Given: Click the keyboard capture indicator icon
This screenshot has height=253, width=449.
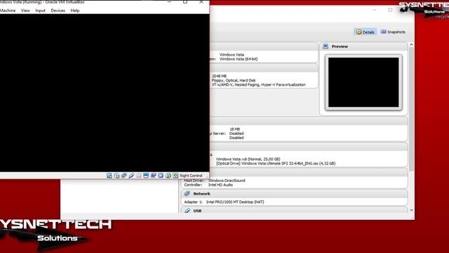Looking at the screenshot, I should [175, 176].
